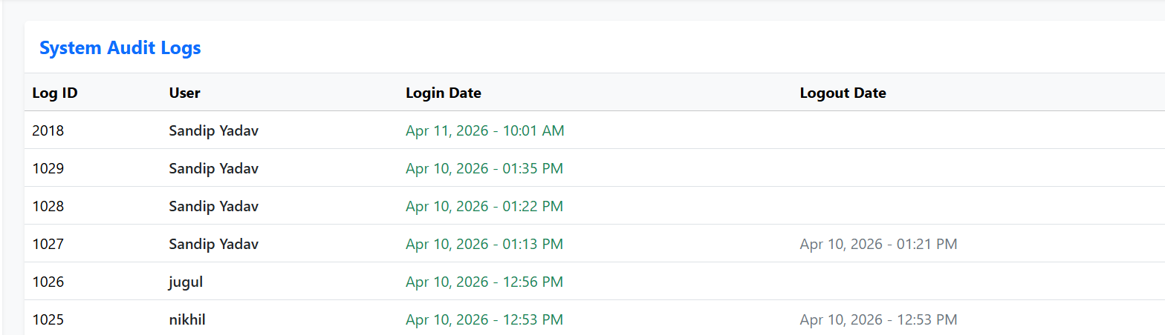Click user name nikhil
Viewport: 1165px width, 335px height.
pos(187,320)
